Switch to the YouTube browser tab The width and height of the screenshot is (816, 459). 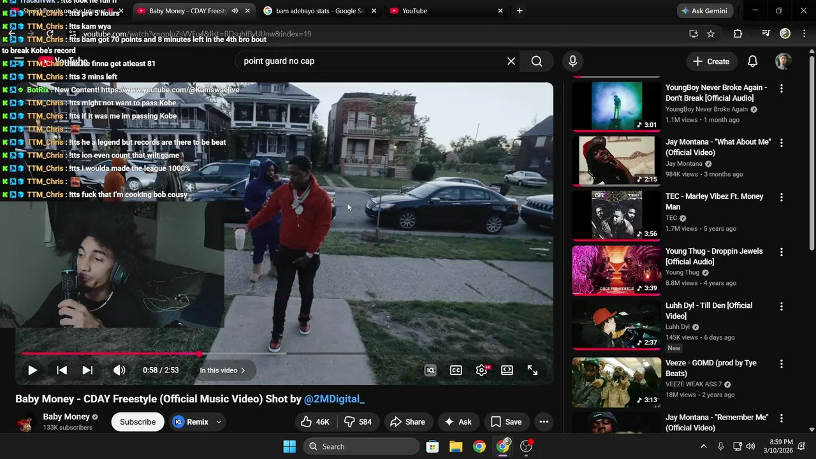[x=446, y=11]
